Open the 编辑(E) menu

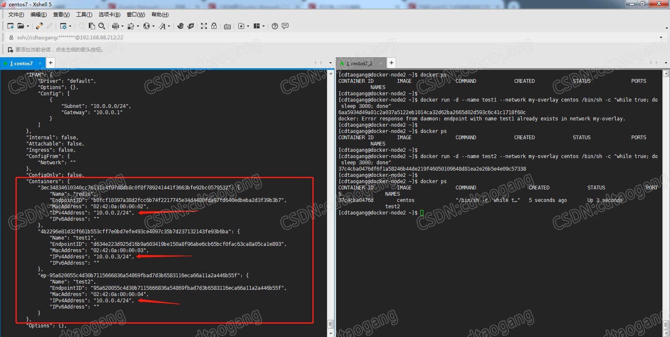pyautogui.click(x=39, y=15)
